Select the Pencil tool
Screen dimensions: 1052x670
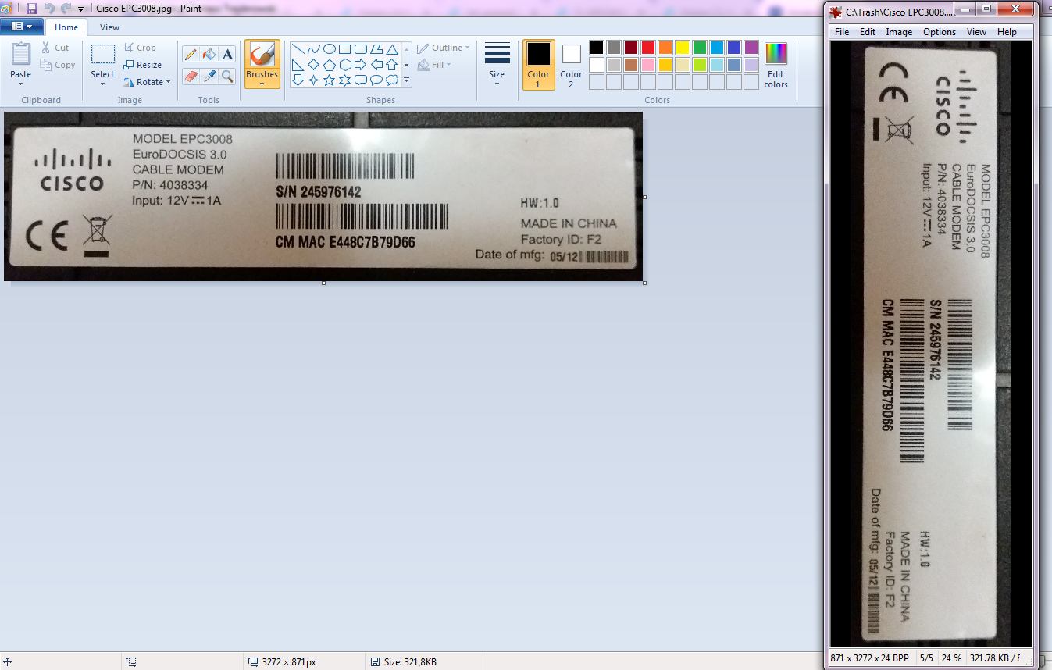point(191,54)
